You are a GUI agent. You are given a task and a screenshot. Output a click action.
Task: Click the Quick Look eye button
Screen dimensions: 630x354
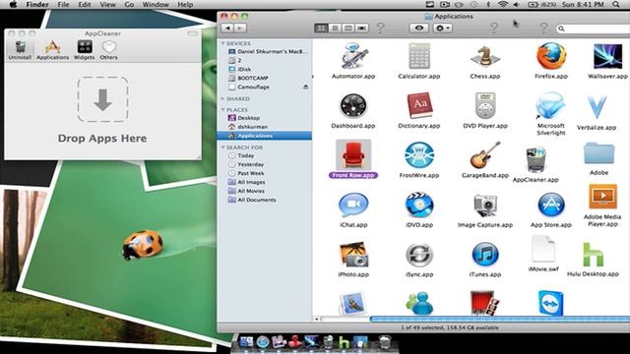tap(419, 29)
